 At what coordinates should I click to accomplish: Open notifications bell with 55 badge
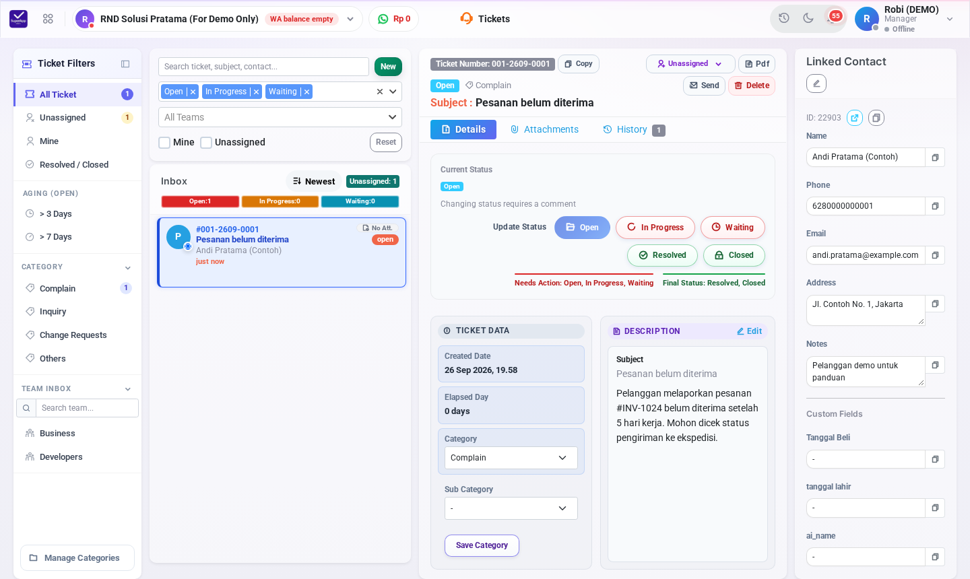pos(833,18)
